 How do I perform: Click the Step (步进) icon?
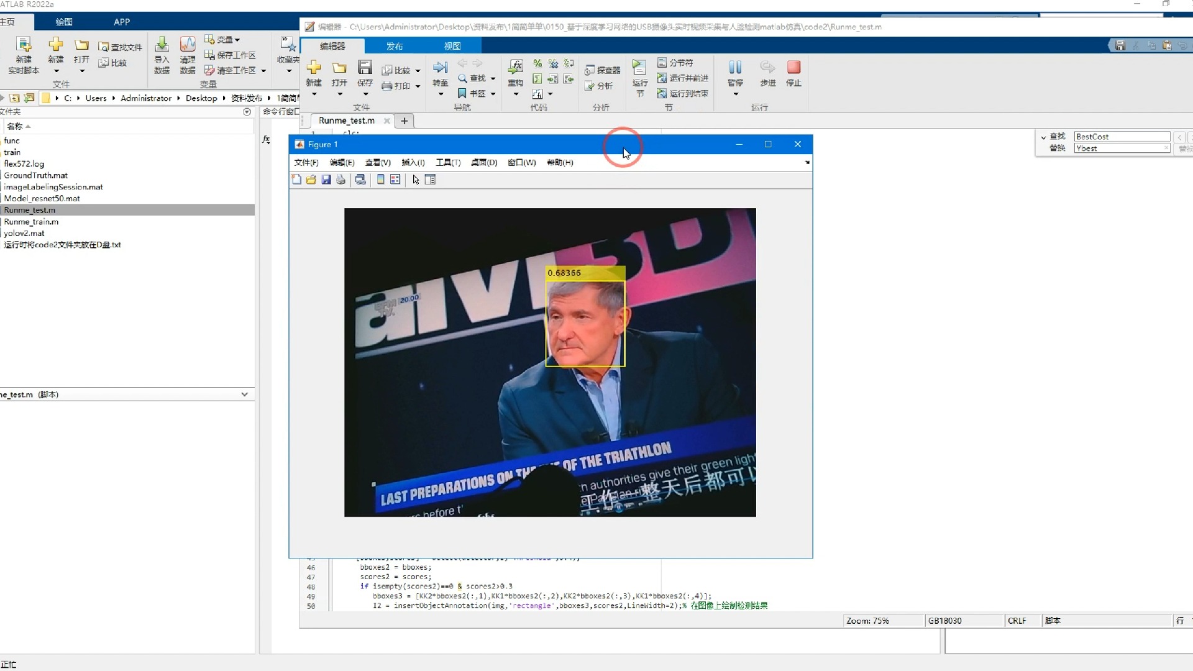pyautogui.click(x=768, y=67)
